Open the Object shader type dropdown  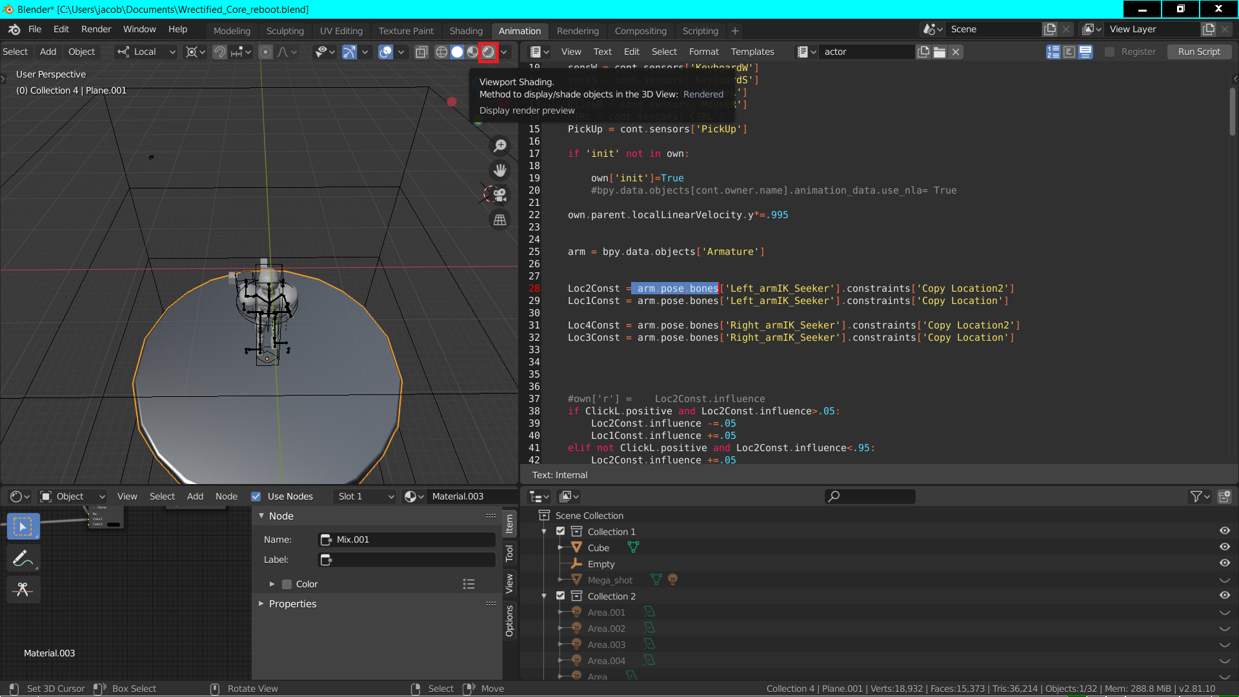pyautogui.click(x=72, y=496)
